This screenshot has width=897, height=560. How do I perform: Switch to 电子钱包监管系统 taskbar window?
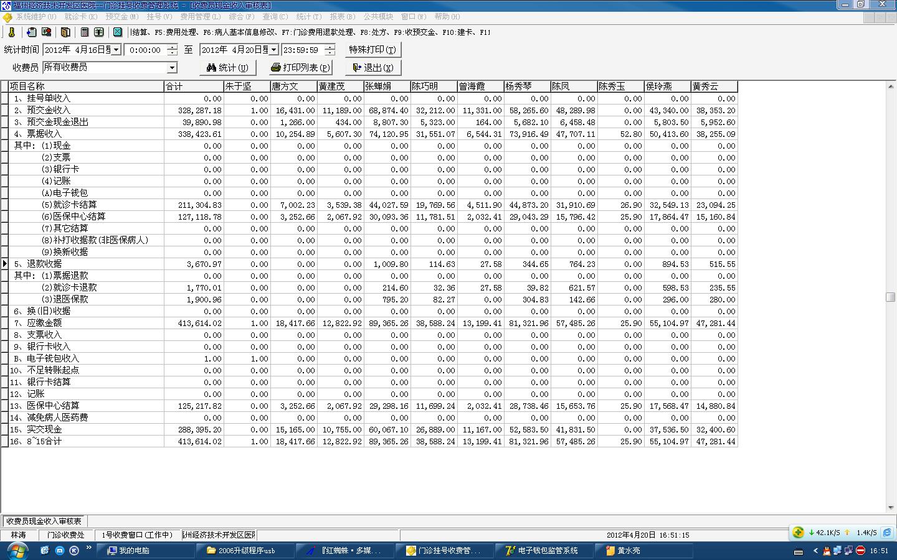click(545, 551)
